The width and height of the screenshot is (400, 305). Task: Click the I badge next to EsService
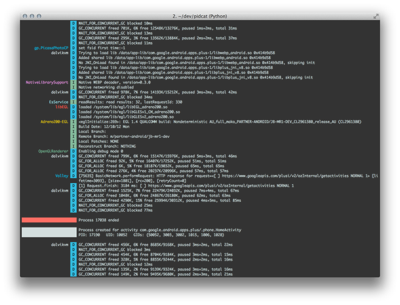click(73, 102)
